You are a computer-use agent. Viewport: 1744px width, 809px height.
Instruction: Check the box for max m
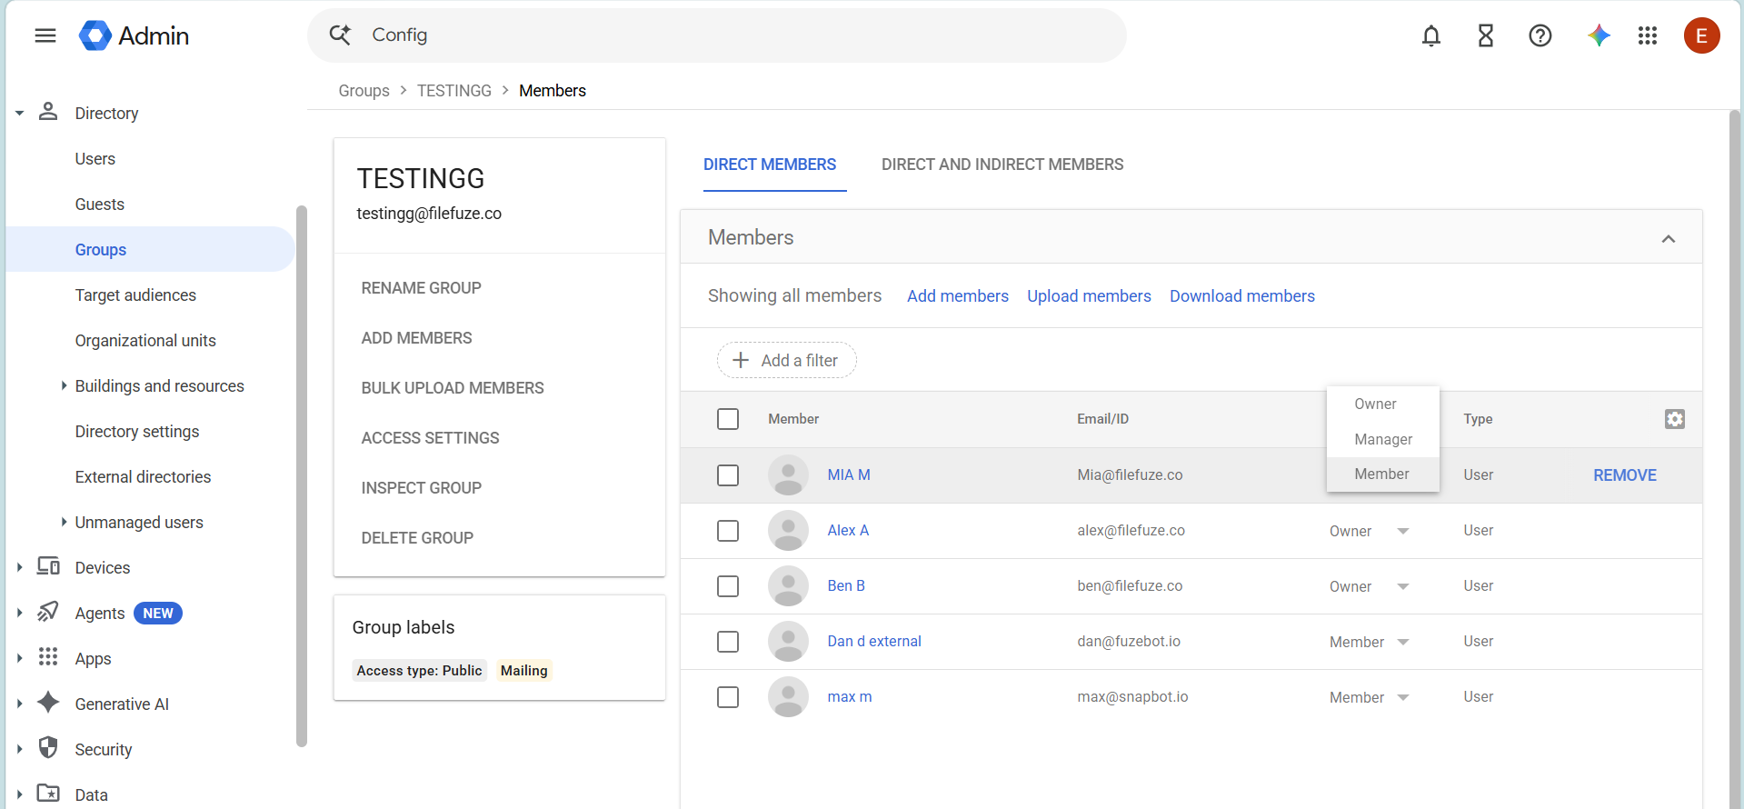728,697
